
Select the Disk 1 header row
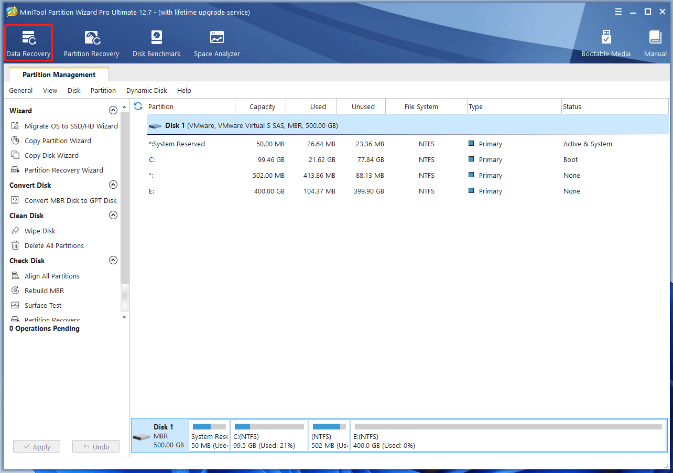tap(408, 126)
